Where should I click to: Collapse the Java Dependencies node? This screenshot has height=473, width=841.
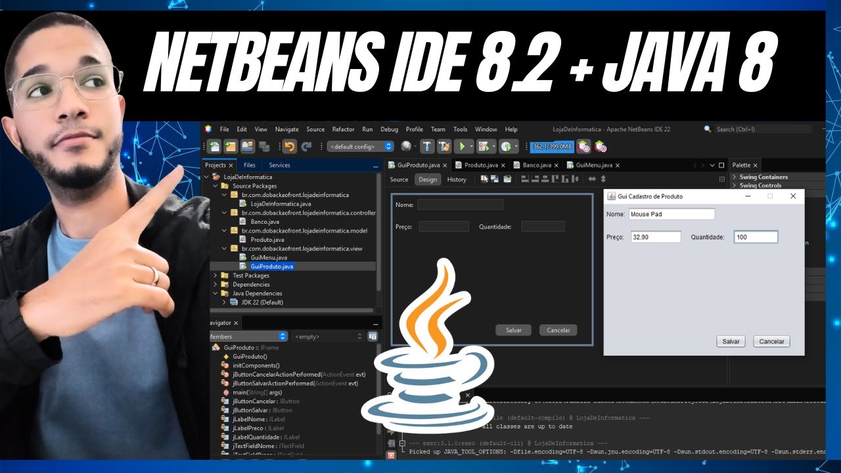coord(216,293)
